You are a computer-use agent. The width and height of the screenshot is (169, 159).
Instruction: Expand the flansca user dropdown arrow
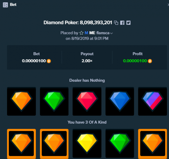[x=112, y=33]
